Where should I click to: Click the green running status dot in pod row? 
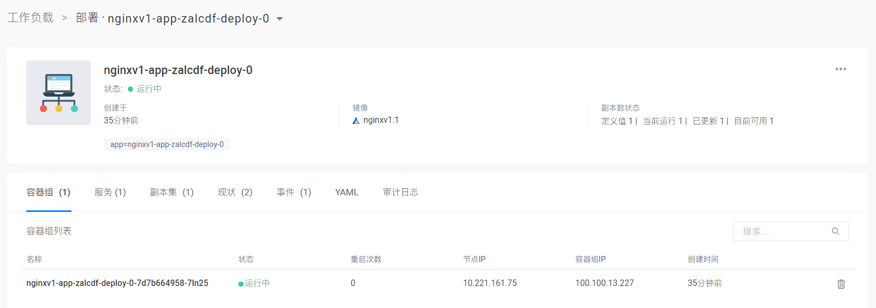tap(241, 284)
